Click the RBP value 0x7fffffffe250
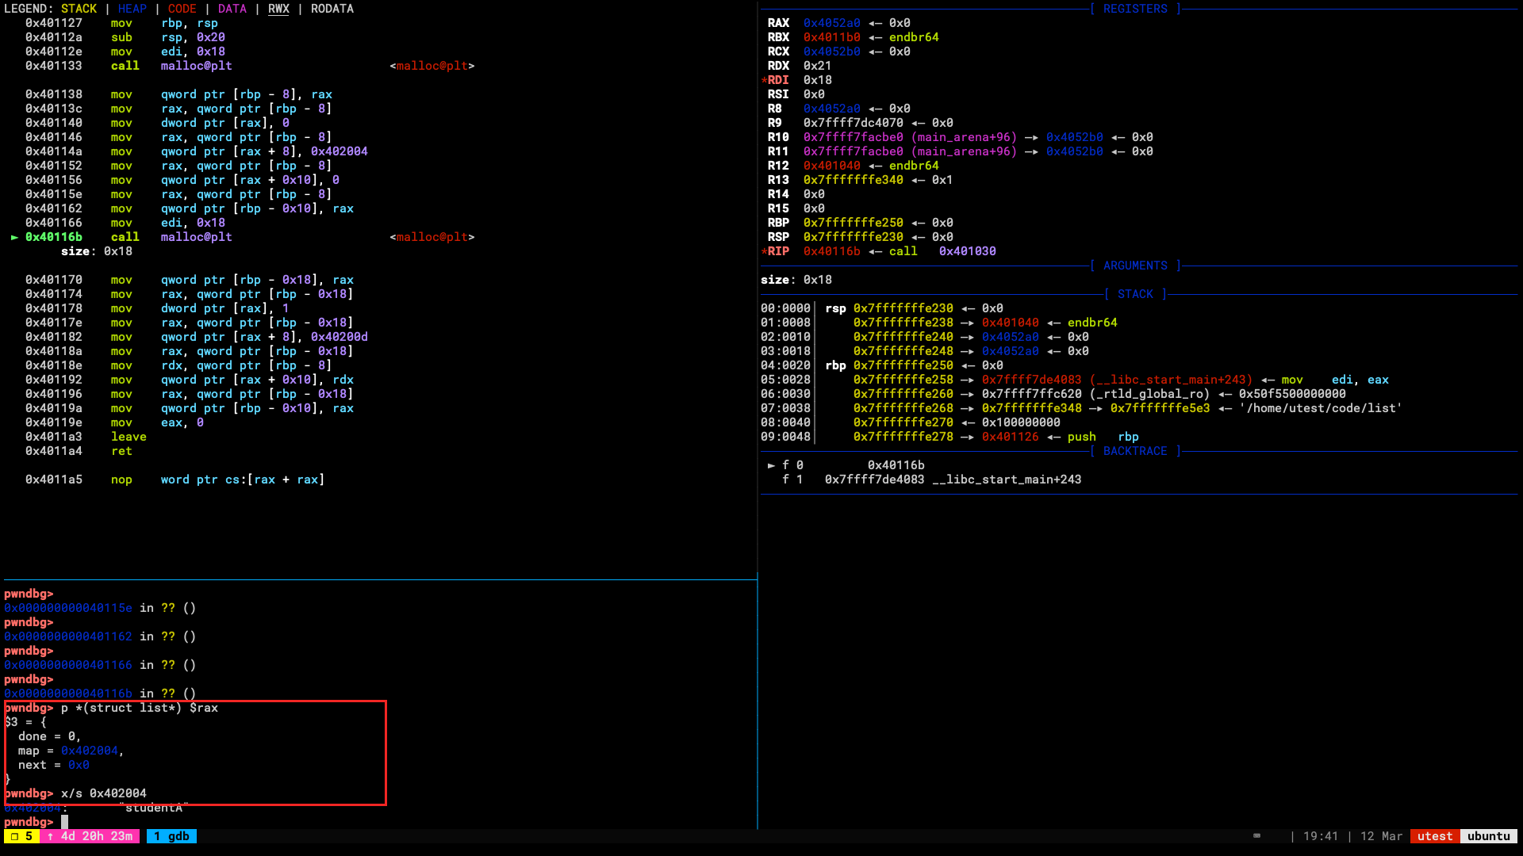 tap(854, 223)
